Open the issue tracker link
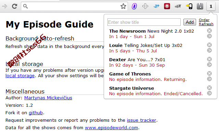219x136 pixels. [141, 120]
